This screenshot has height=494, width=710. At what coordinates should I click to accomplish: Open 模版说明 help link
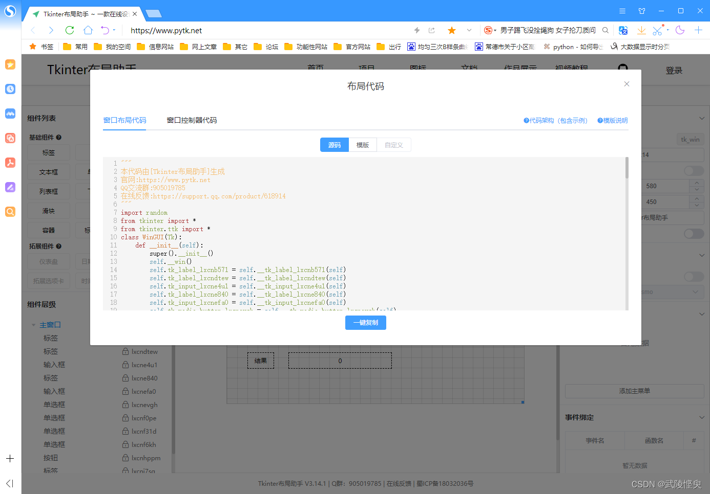coord(612,121)
